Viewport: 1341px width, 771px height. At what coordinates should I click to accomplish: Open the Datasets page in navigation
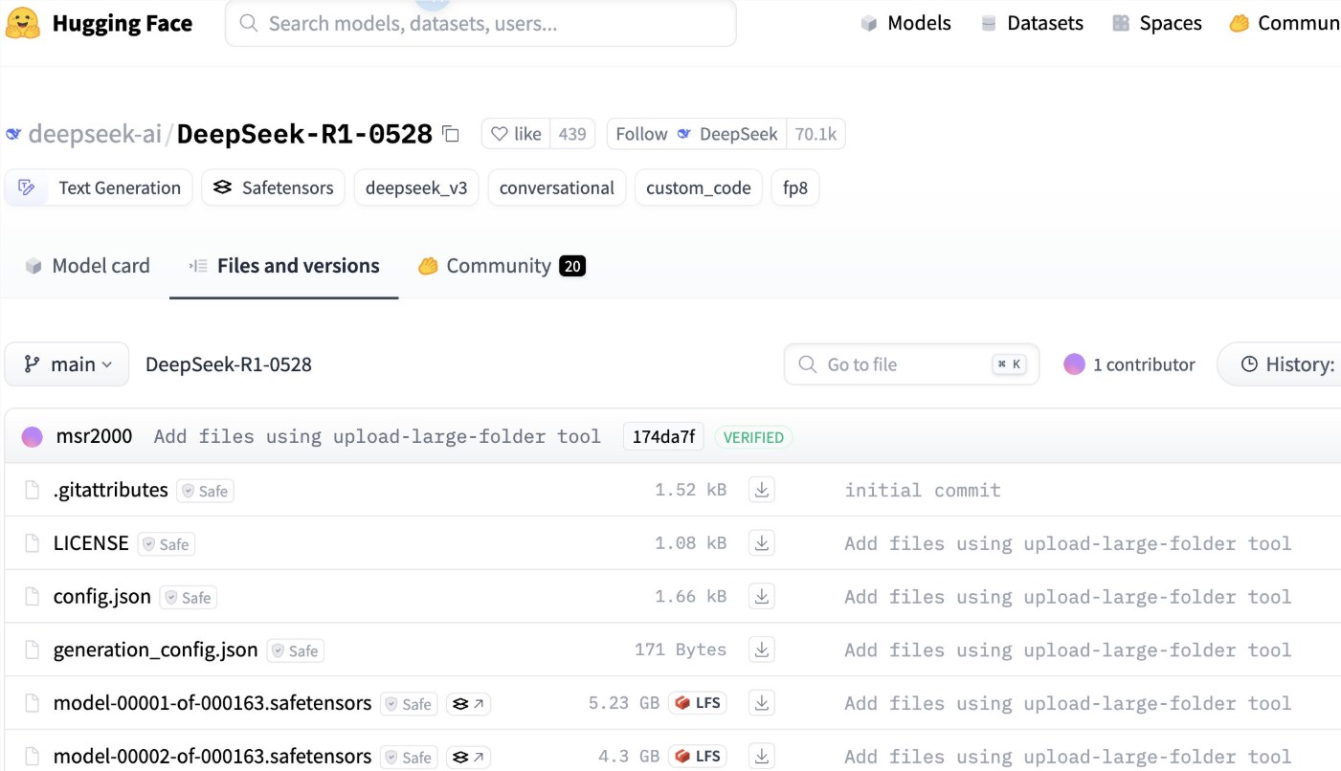click(x=1032, y=23)
